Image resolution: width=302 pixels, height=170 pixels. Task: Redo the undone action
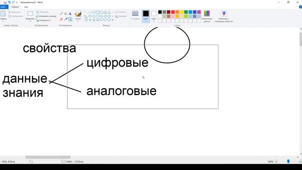(x=13, y=2)
